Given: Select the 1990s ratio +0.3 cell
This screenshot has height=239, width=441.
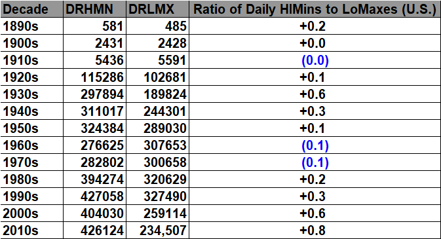Looking at the screenshot, I should click(315, 196).
